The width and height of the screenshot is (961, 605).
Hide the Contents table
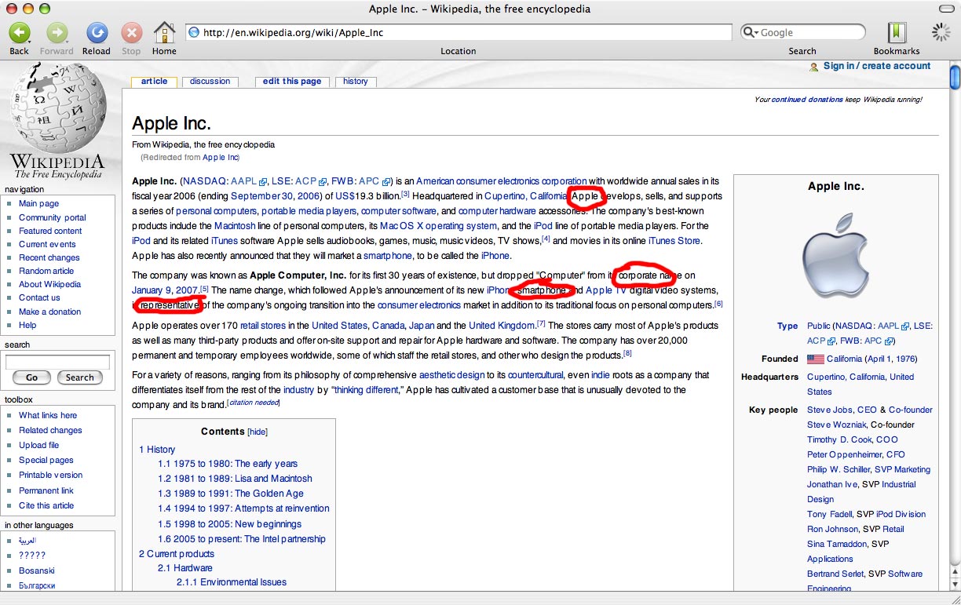point(258,432)
